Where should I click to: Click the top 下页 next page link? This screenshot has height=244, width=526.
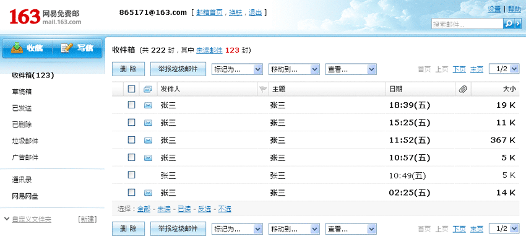tap(459, 69)
